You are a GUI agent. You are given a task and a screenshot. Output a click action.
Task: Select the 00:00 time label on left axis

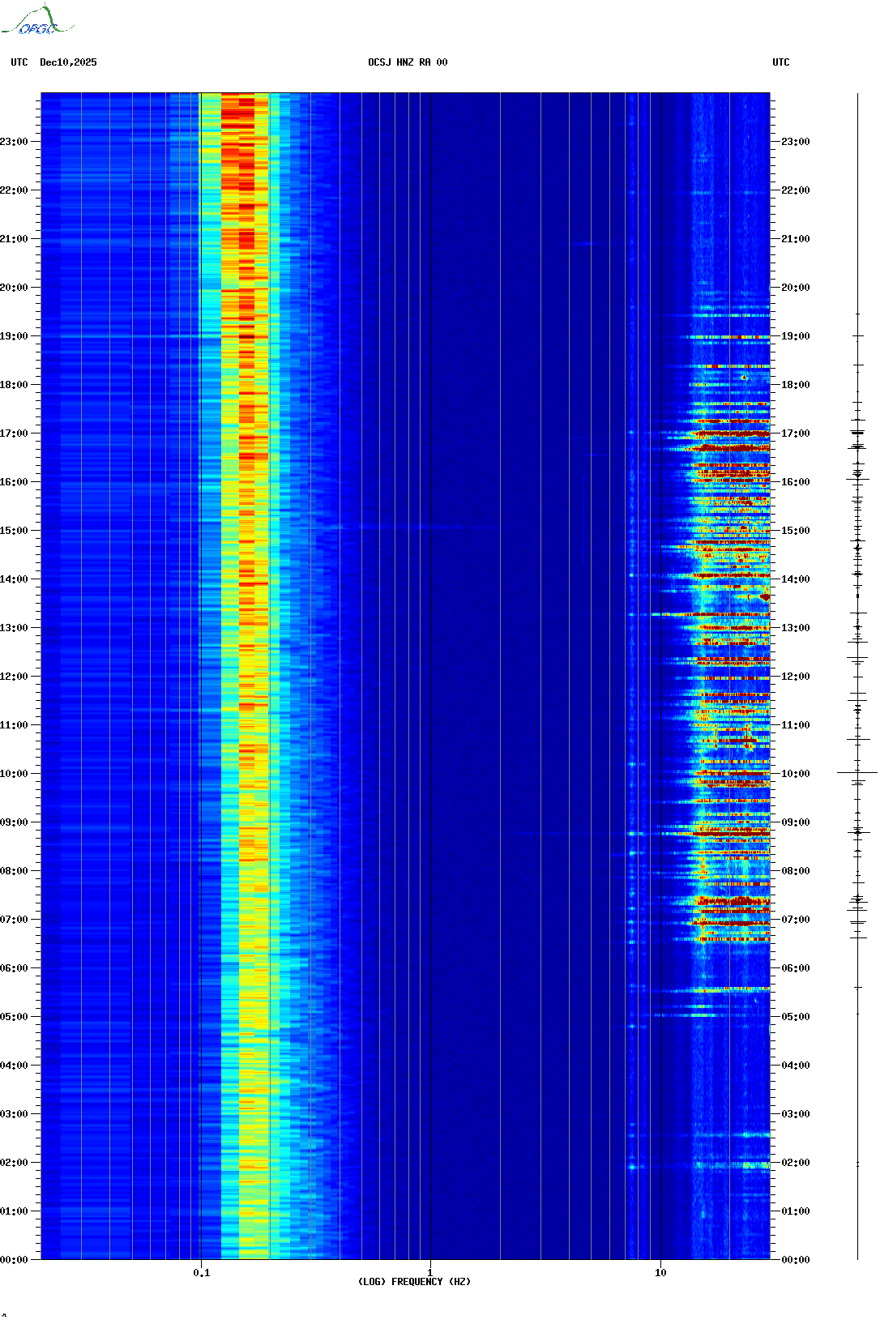click(14, 1260)
